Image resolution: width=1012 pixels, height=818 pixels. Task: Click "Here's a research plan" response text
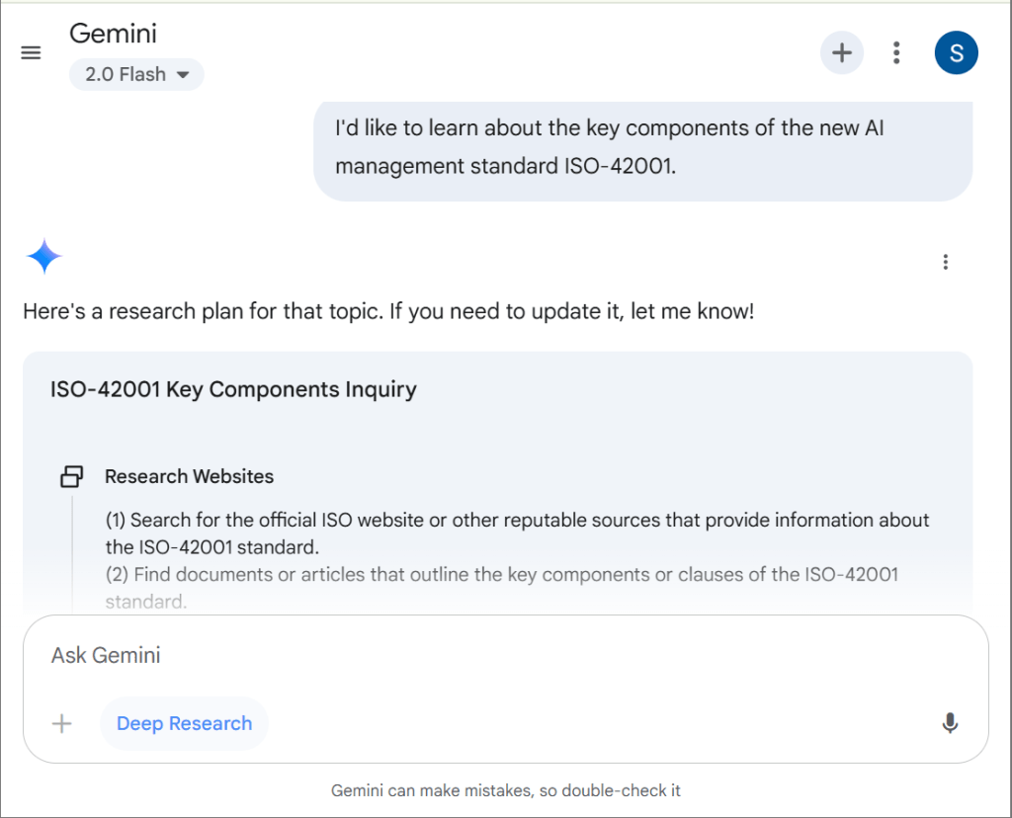click(x=388, y=312)
